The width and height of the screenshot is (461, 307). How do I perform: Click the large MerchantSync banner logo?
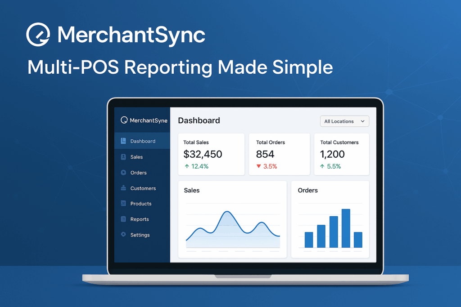coord(38,35)
